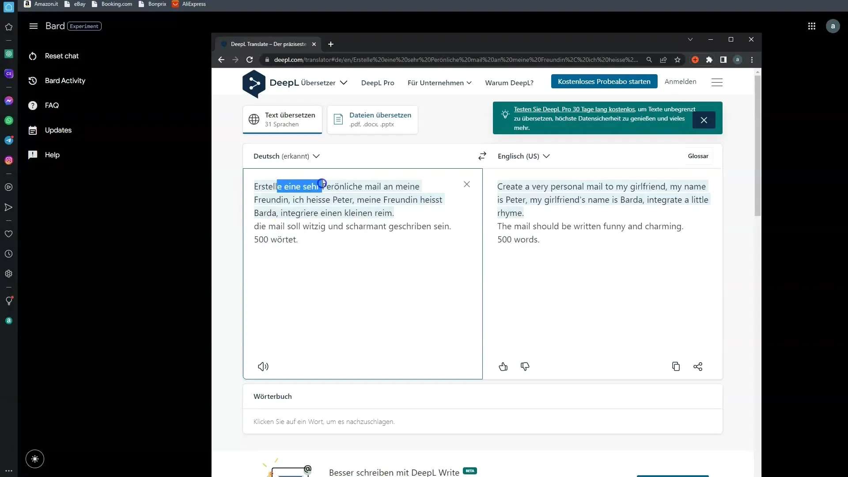Click the audio speaker icon

263,366
